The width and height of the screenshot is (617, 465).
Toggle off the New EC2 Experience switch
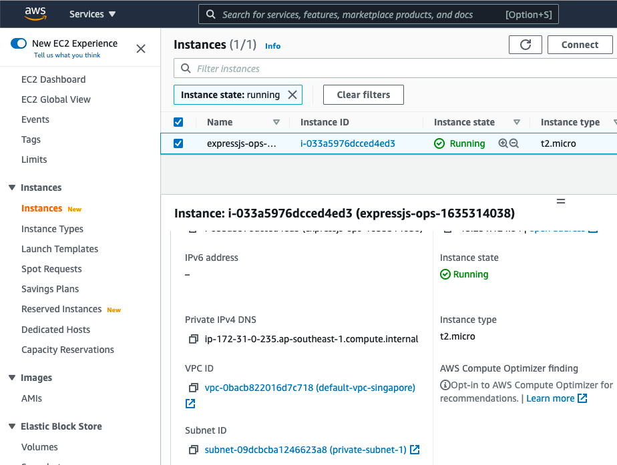[x=19, y=43]
